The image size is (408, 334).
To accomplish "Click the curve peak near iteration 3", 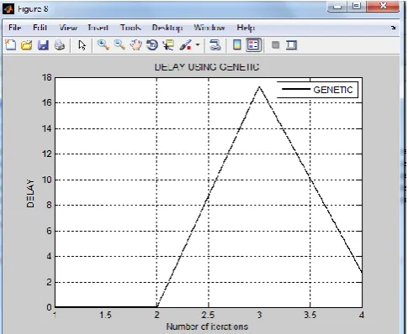I will [259, 87].
